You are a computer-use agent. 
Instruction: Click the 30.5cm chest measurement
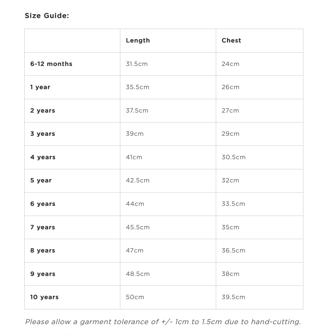(x=234, y=157)
